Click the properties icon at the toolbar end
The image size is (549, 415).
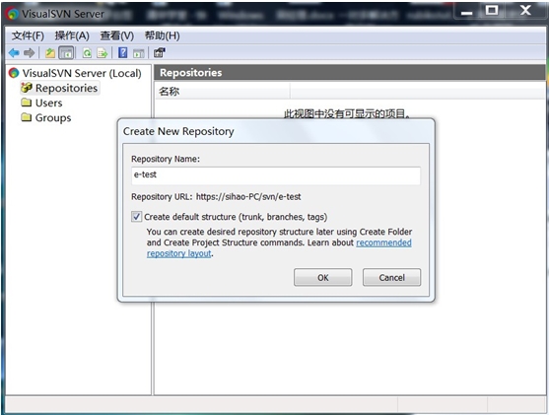click(160, 53)
